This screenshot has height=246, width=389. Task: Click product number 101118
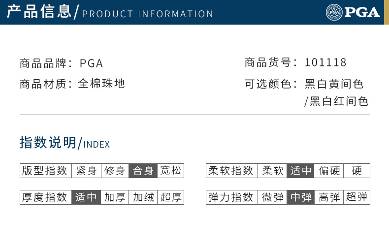pyautogui.click(x=325, y=62)
